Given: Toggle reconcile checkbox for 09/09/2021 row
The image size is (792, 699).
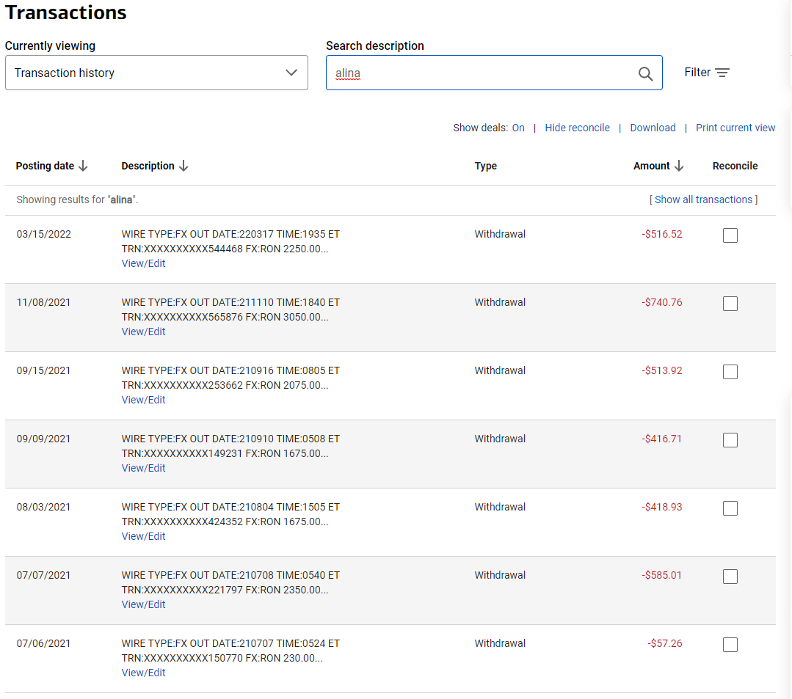Looking at the screenshot, I should (x=730, y=440).
